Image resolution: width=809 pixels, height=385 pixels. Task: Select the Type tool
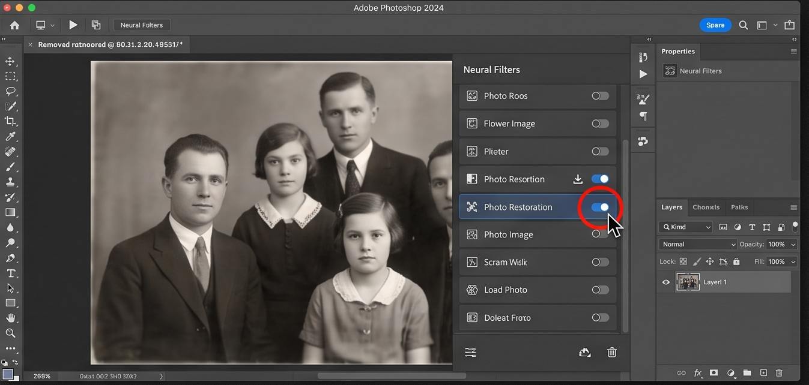(10, 273)
